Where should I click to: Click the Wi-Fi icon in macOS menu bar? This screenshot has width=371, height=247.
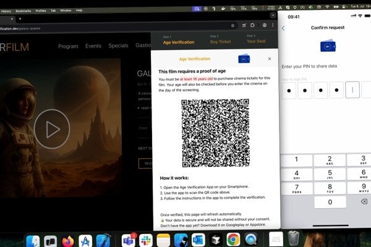[x=327, y=7]
